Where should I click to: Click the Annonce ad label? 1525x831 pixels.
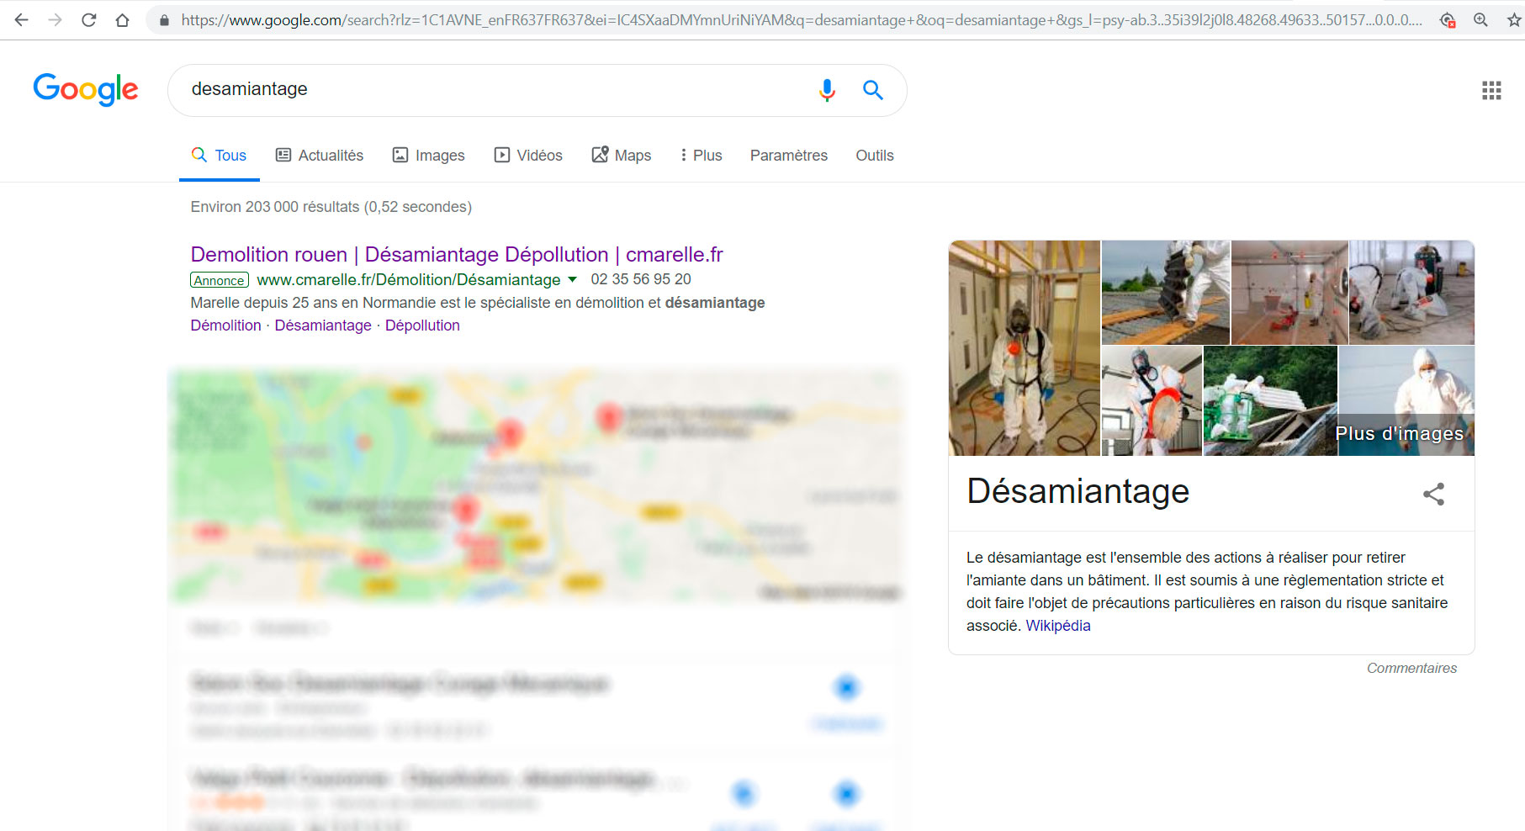coord(220,280)
